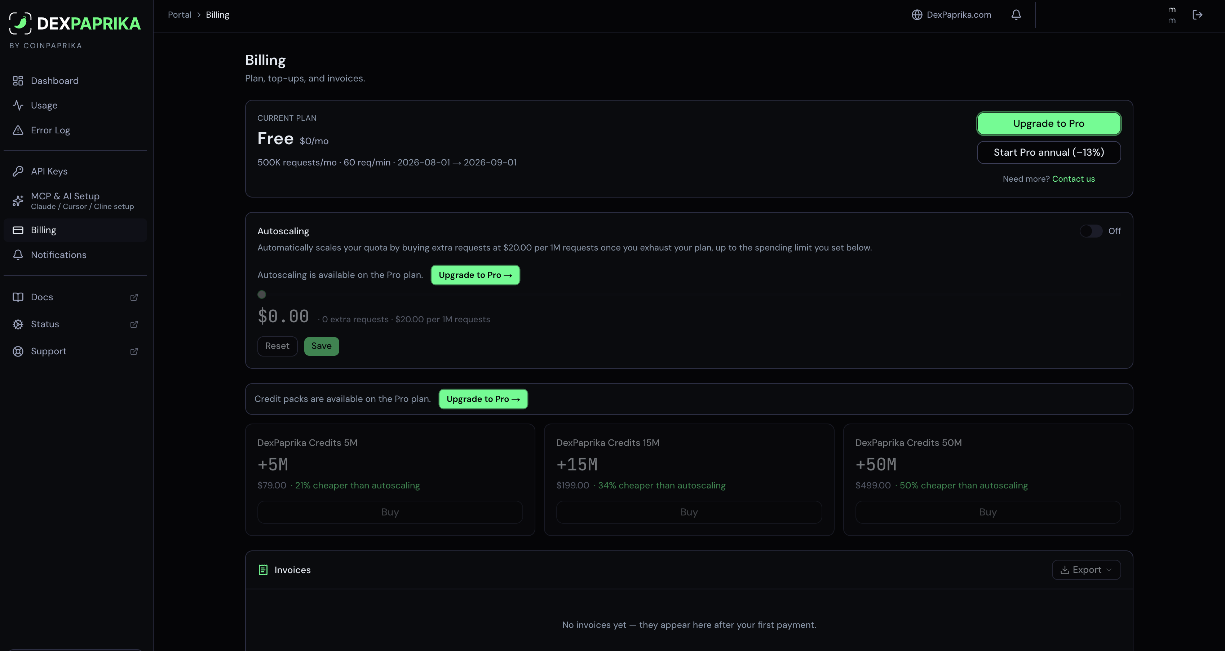This screenshot has width=1225, height=651.
Task: Click the "+50M" credits amount
Action: (x=876, y=465)
